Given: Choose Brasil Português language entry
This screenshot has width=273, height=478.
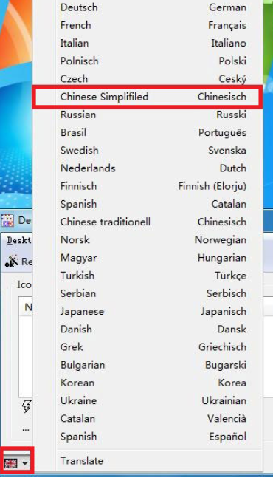Looking at the screenshot, I should coord(148,132).
